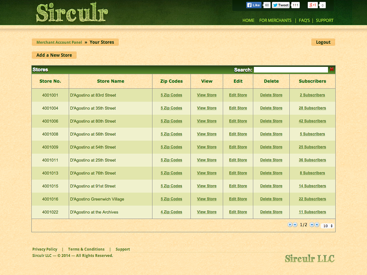Open Support in the top navigation

pyautogui.click(x=324, y=20)
